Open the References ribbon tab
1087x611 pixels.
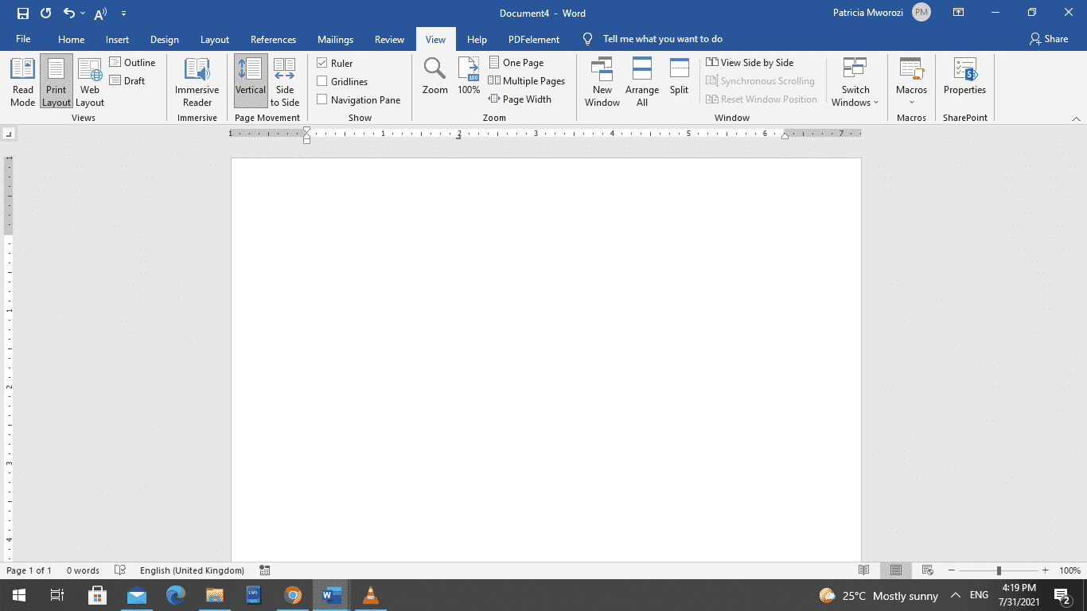273,39
